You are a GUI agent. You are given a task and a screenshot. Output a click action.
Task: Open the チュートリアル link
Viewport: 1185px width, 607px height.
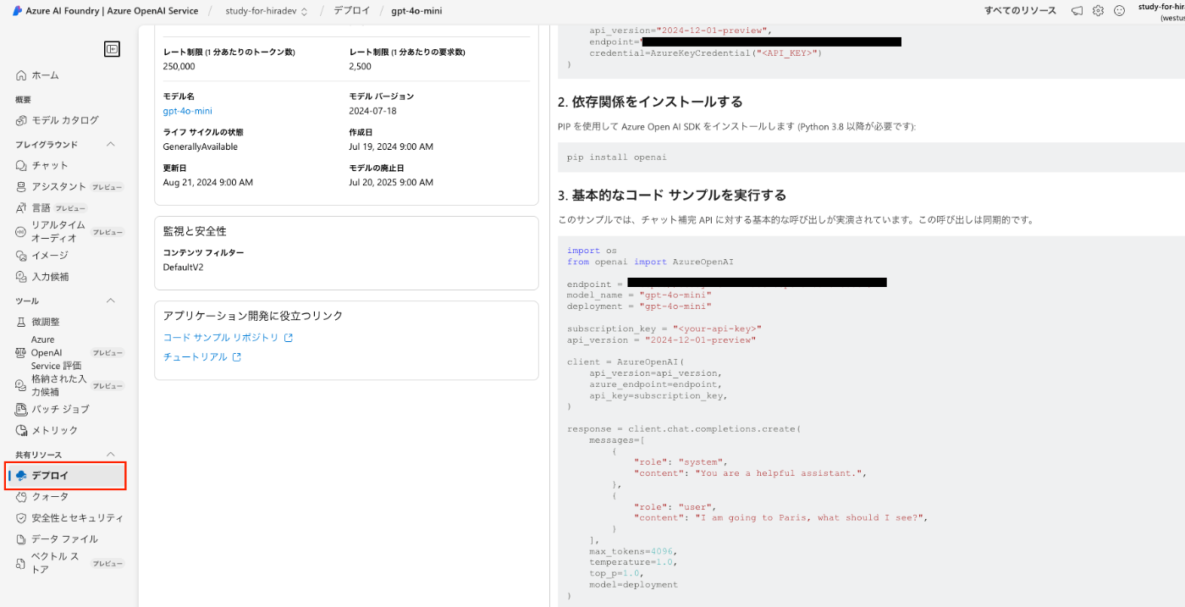195,357
